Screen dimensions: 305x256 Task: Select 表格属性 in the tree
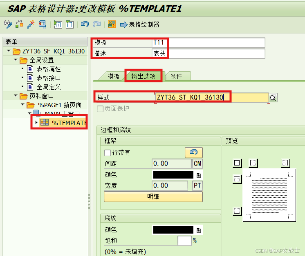[x=49, y=69]
